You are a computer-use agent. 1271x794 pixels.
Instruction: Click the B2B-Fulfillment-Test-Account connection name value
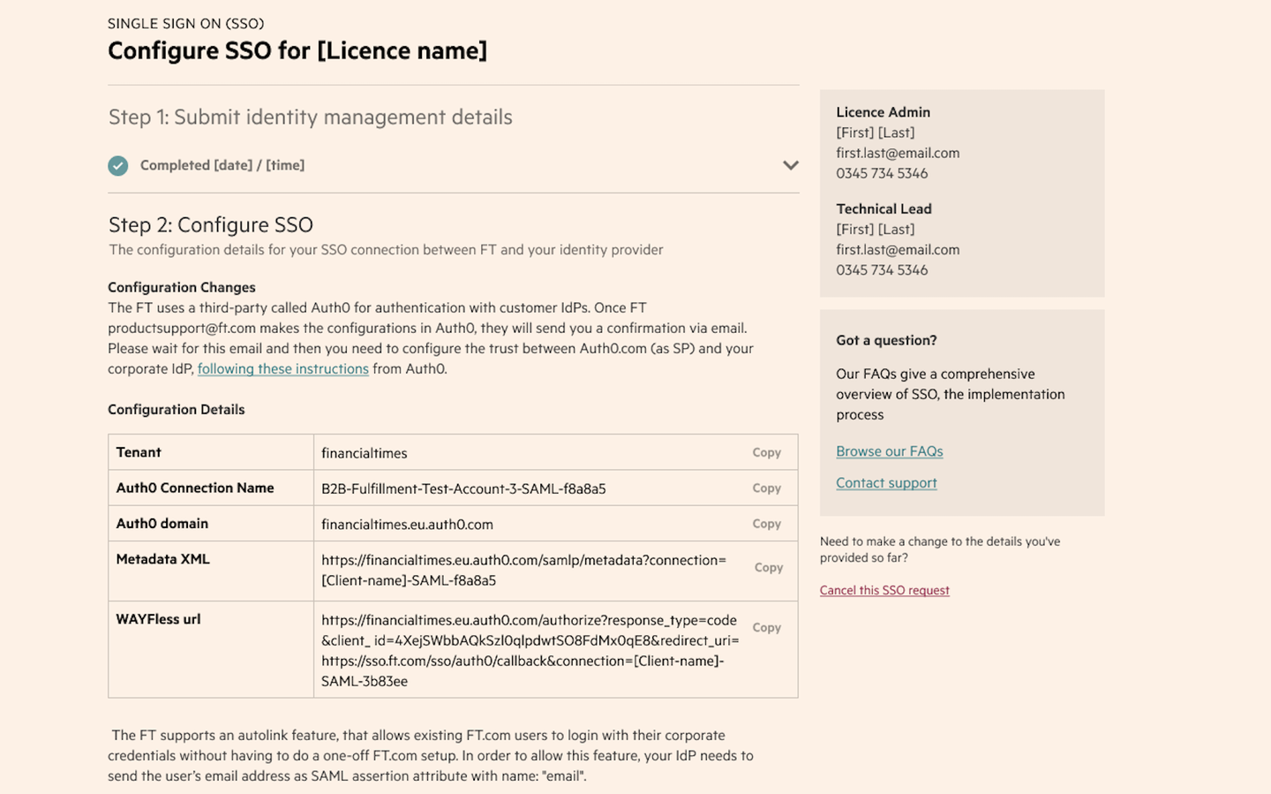[463, 489]
